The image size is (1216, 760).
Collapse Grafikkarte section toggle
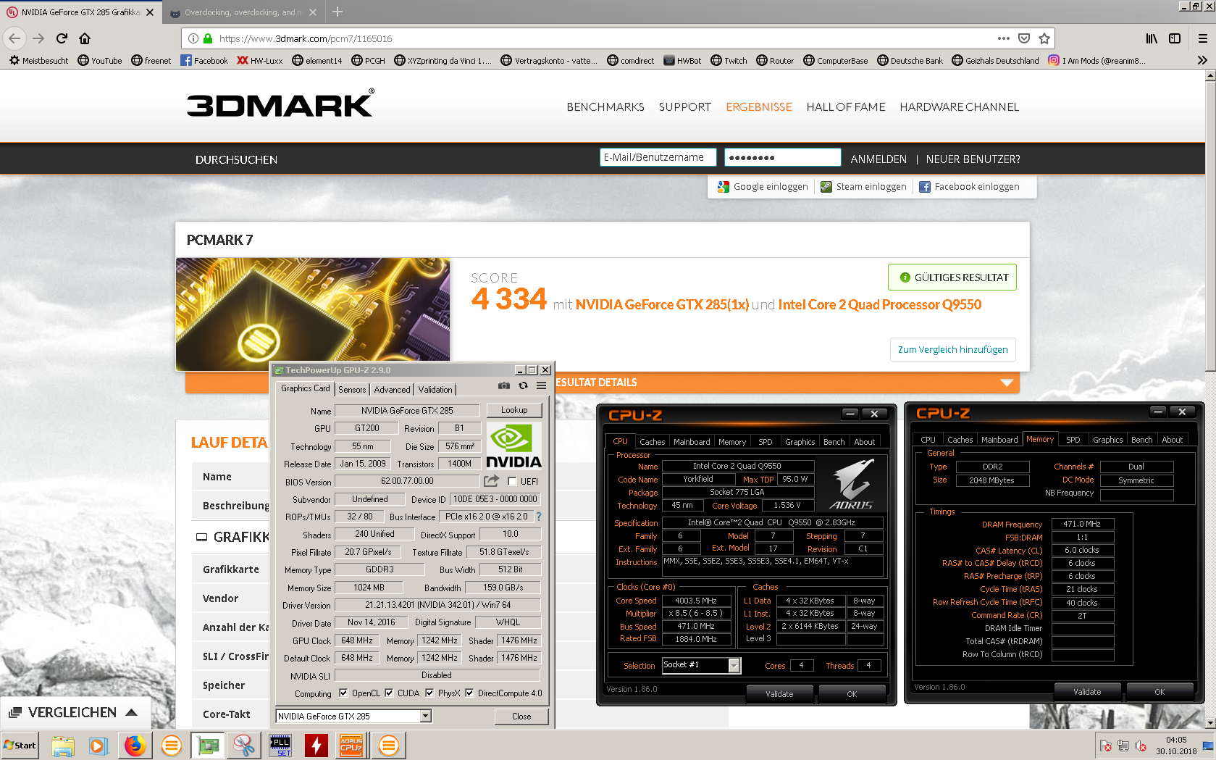pos(201,537)
